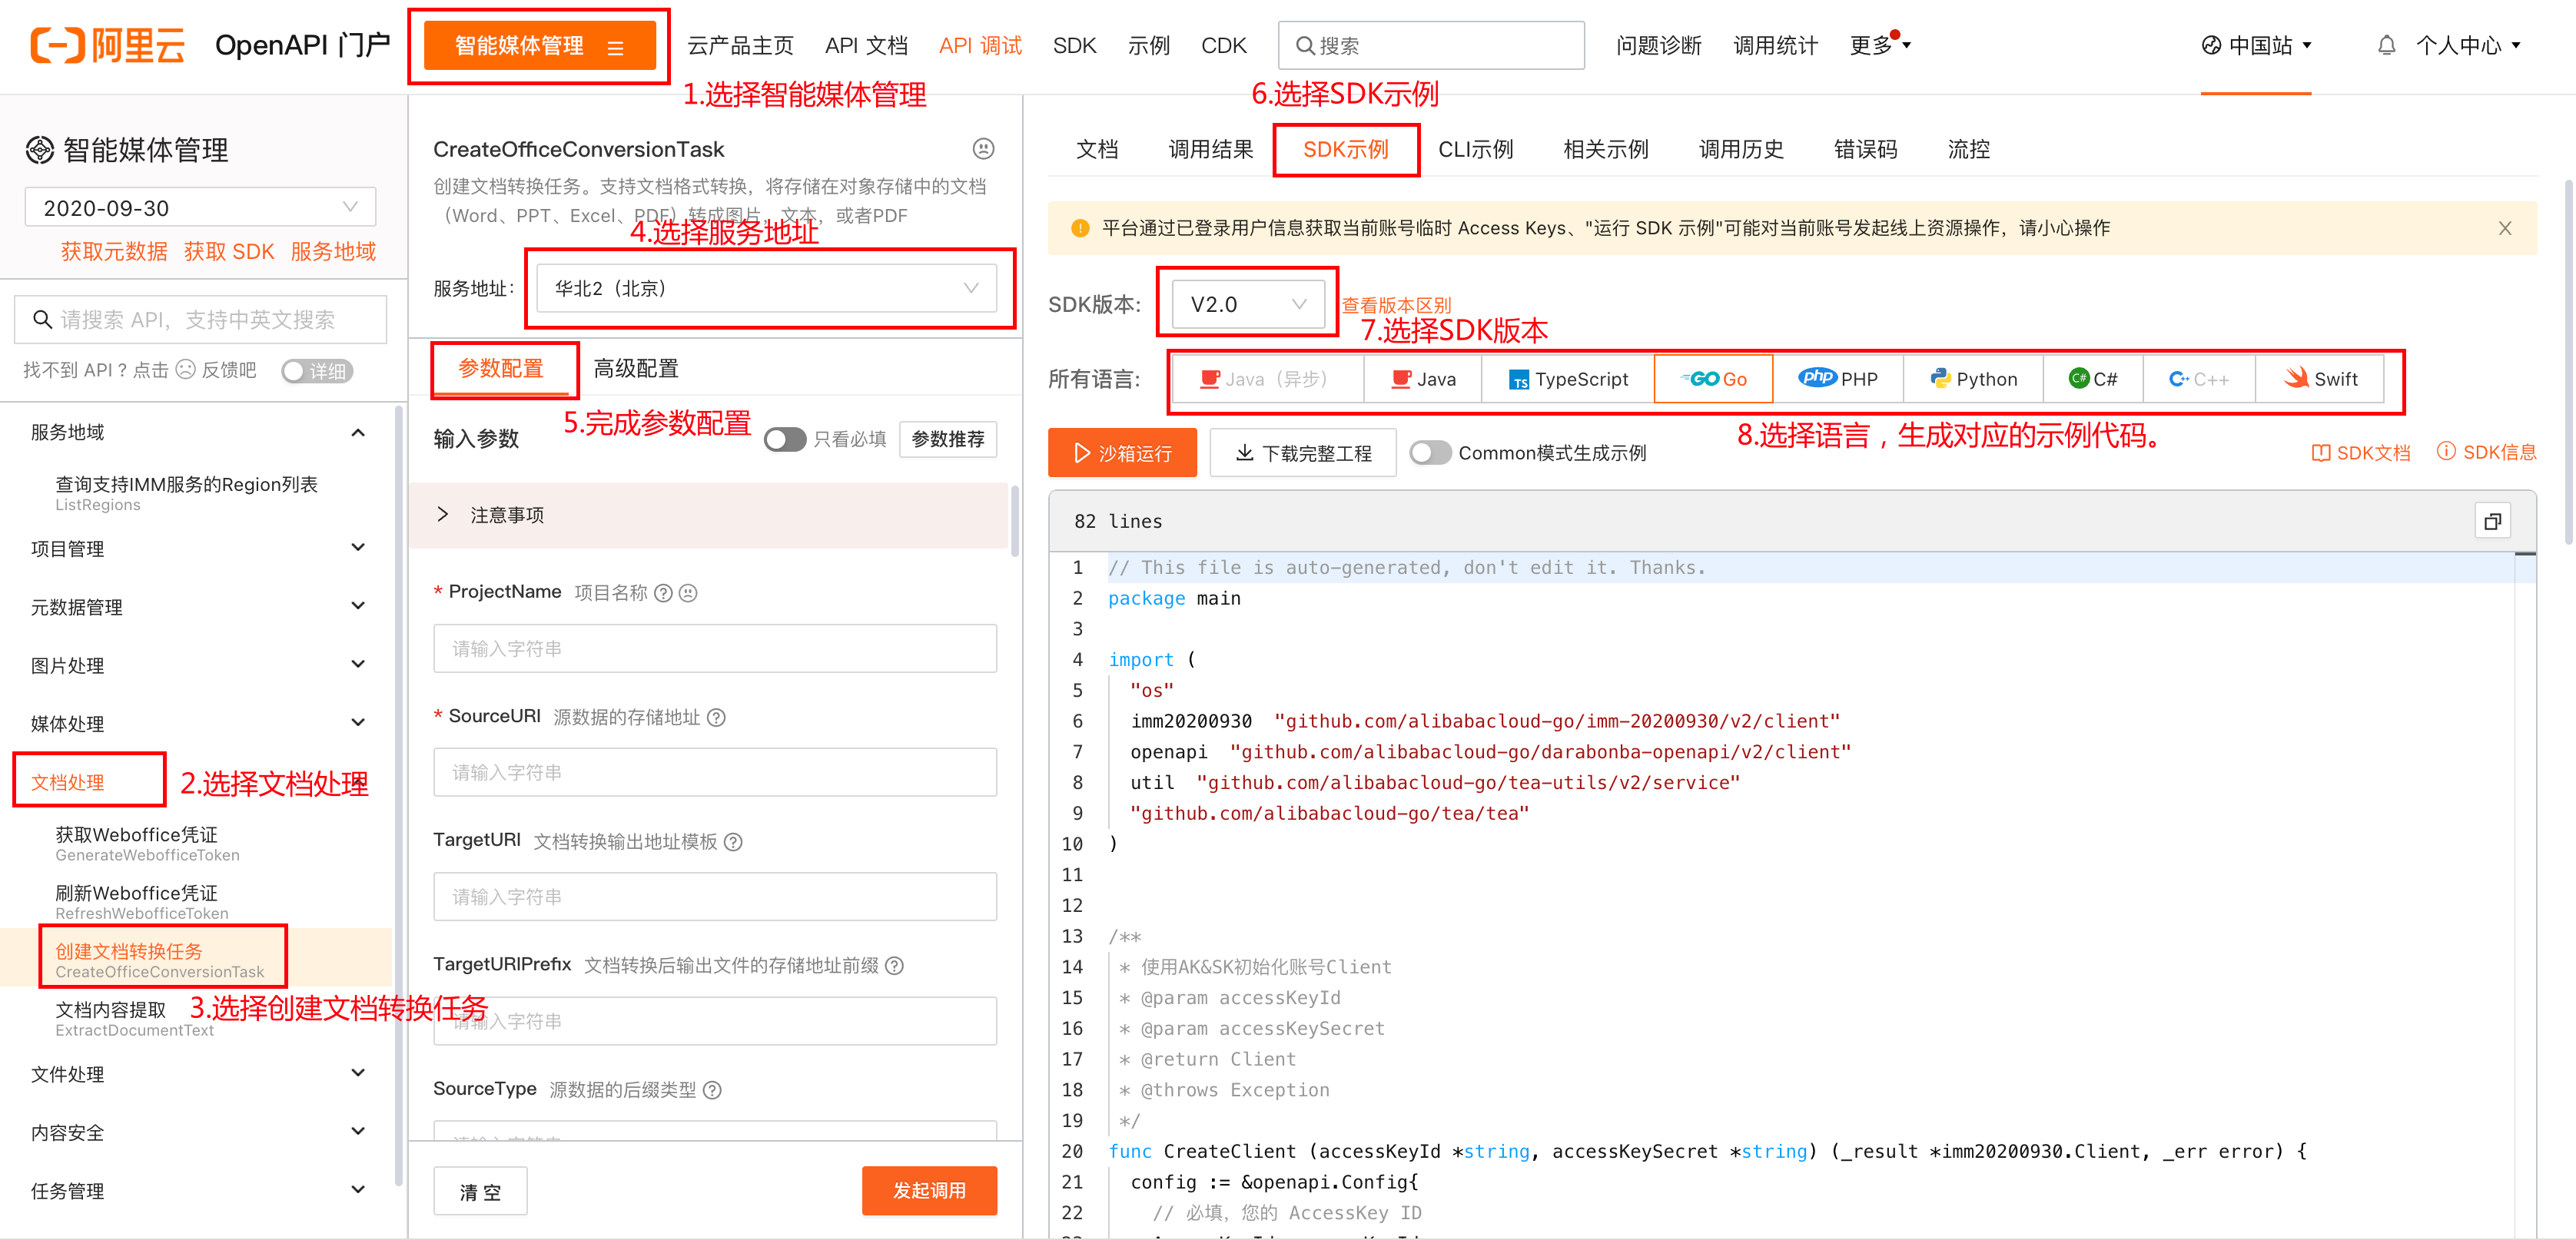Select the Python language icon

1940,379
